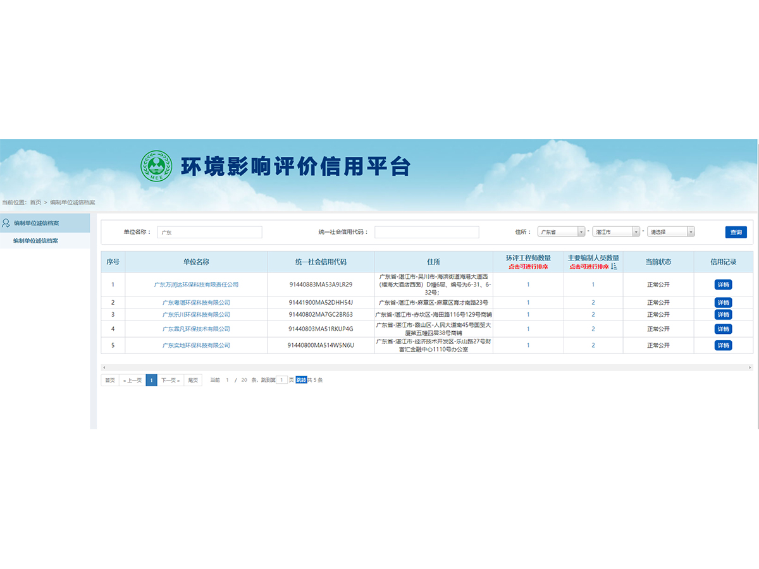
Task: Click the user icon beside 编制单位诚信档案
Action: pyautogui.click(x=6, y=223)
